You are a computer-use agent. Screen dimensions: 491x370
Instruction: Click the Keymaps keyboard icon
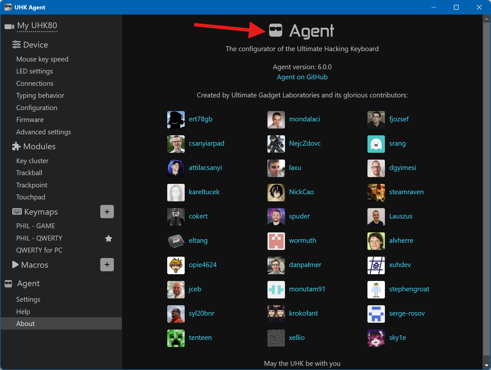17,211
